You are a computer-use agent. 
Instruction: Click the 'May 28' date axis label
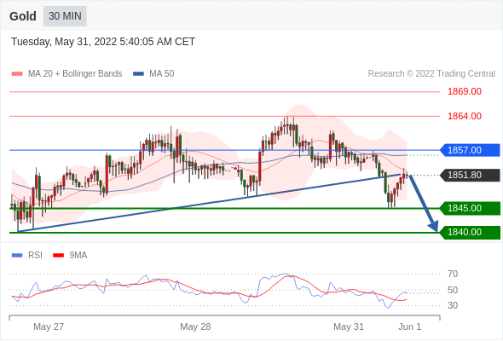[195, 327]
